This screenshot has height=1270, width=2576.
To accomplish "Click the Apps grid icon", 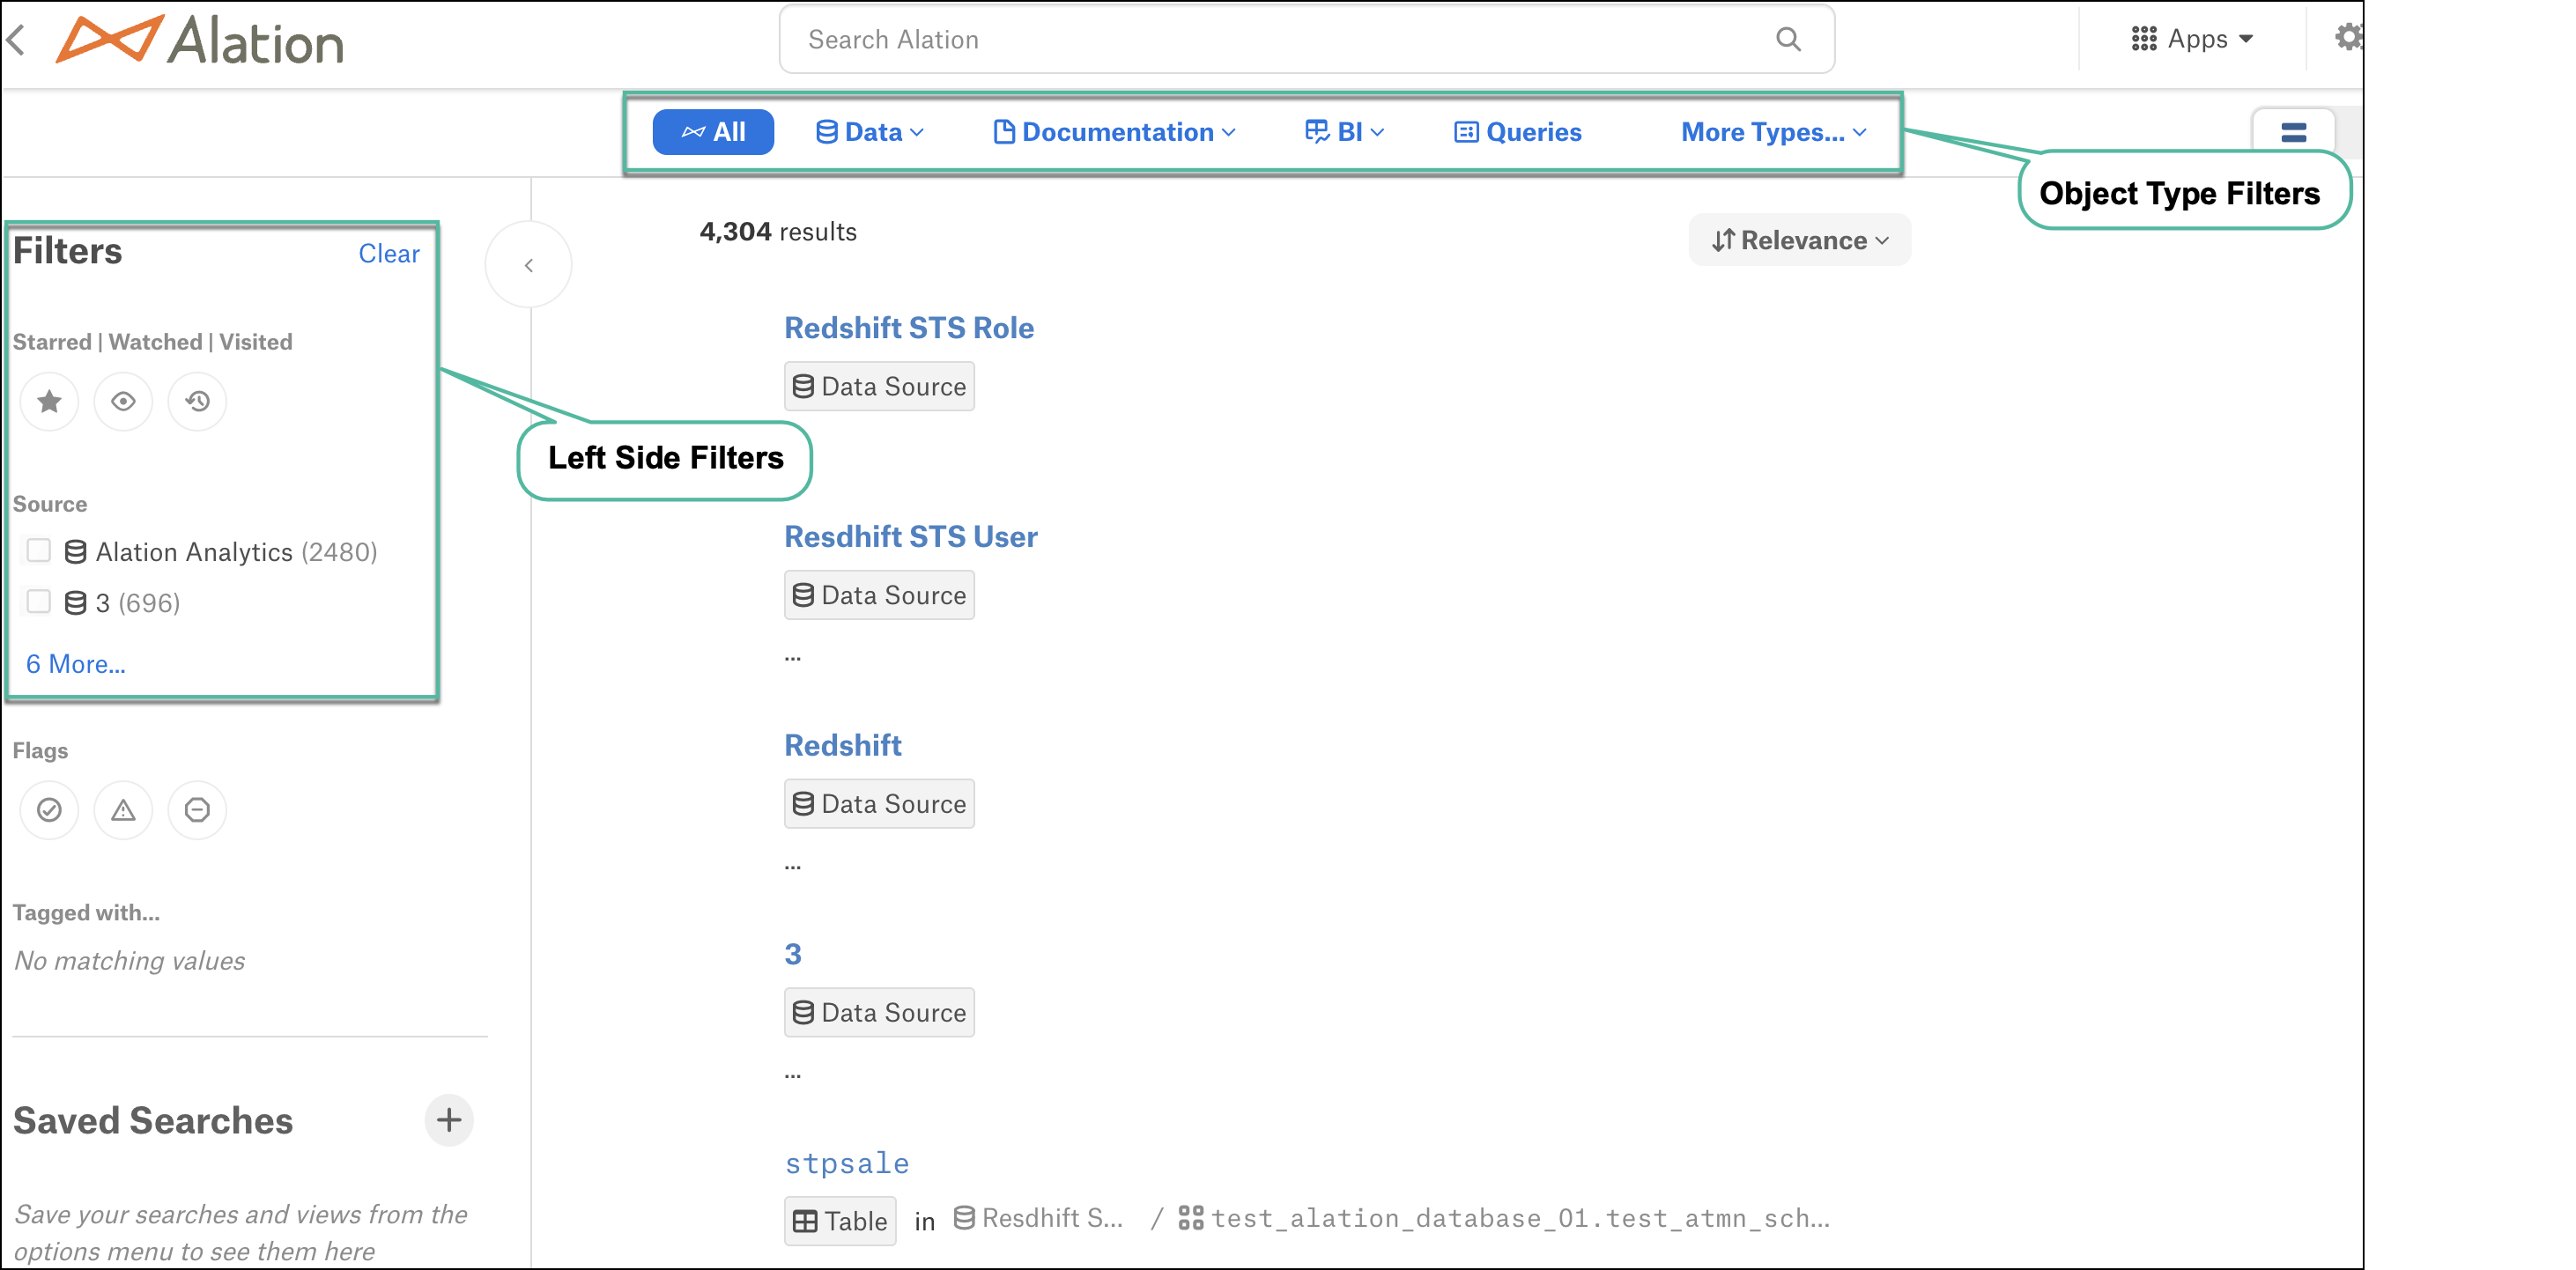I will (x=2144, y=39).
